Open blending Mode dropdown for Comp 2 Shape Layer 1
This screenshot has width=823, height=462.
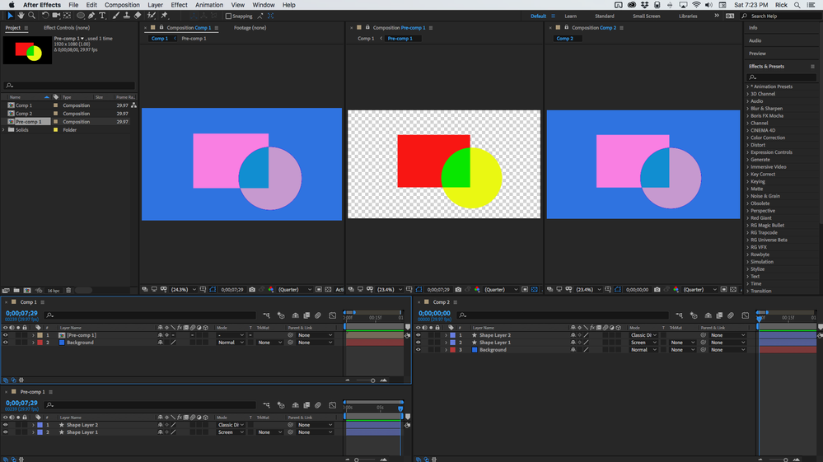pos(643,343)
